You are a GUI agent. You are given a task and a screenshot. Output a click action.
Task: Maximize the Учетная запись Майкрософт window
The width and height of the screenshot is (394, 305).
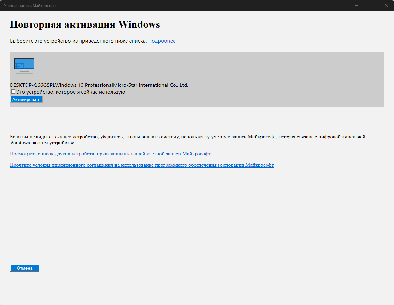point(372,6)
